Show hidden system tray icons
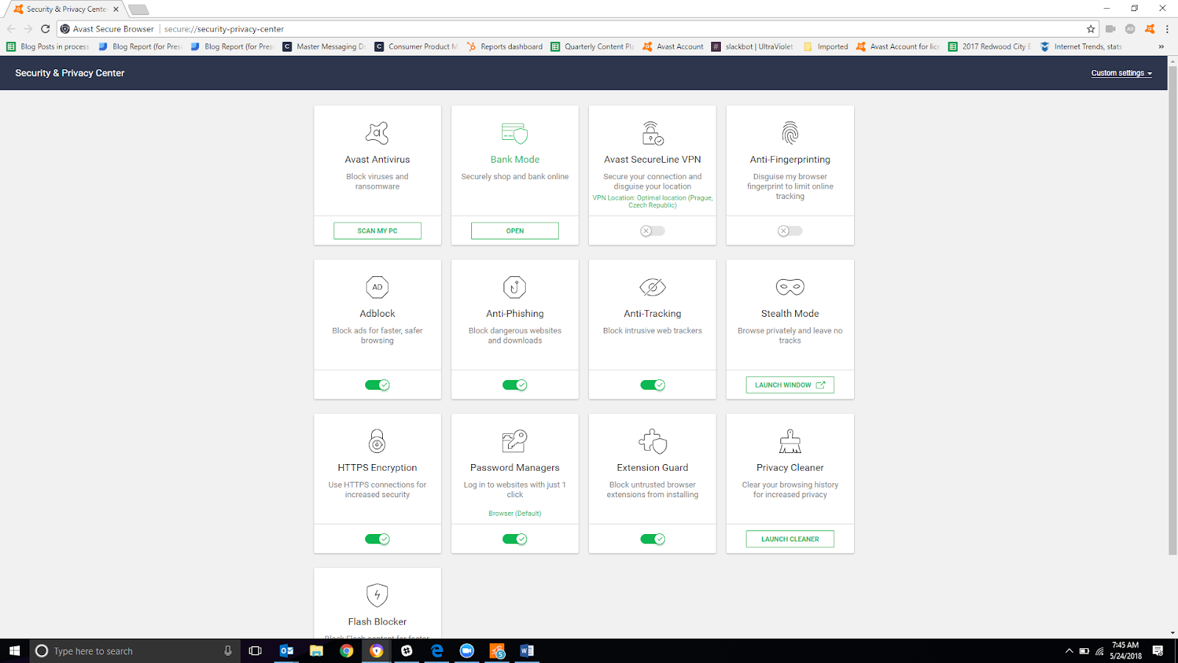 pos(1069,650)
